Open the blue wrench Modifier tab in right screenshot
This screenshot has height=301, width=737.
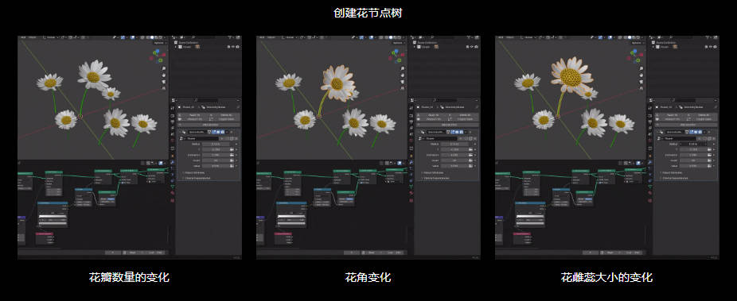point(650,162)
